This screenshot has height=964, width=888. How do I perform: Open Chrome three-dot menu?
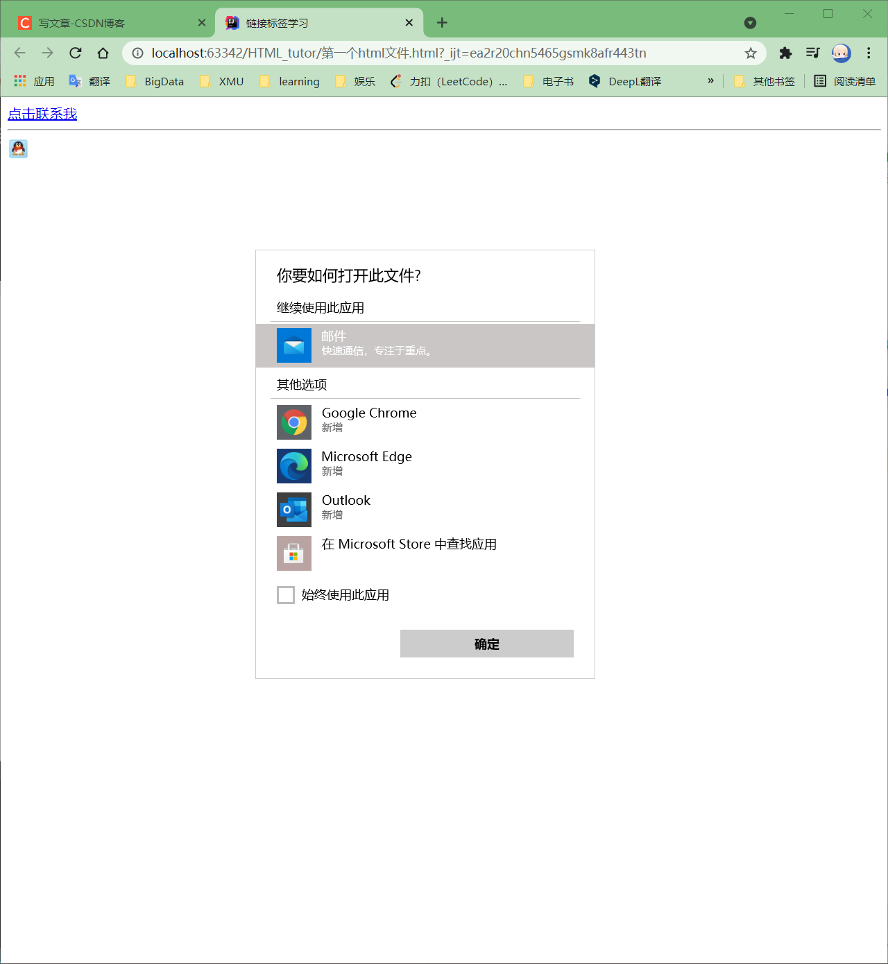pyautogui.click(x=869, y=53)
